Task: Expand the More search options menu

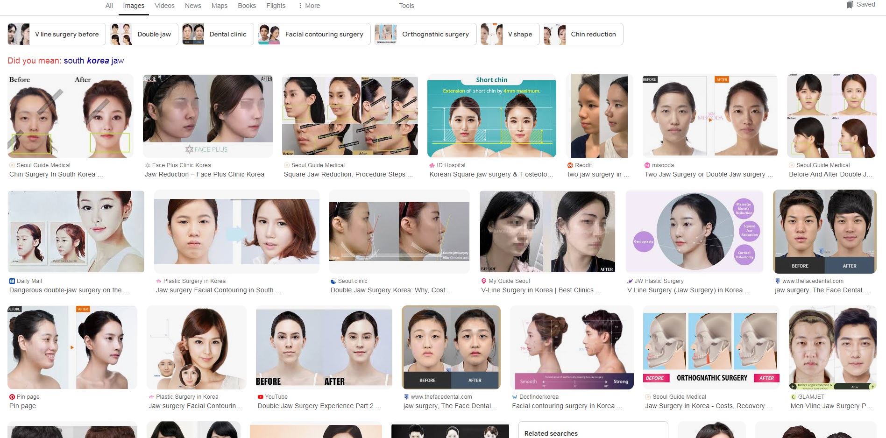Action: [x=309, y=6]
